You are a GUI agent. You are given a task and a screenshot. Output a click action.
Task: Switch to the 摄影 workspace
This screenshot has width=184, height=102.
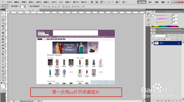163,2
